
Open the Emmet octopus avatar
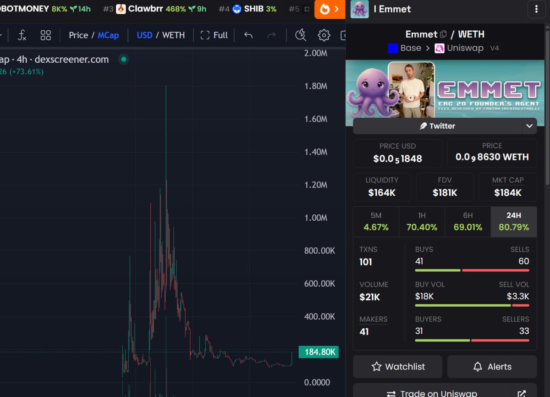click(x=359, y=9)
